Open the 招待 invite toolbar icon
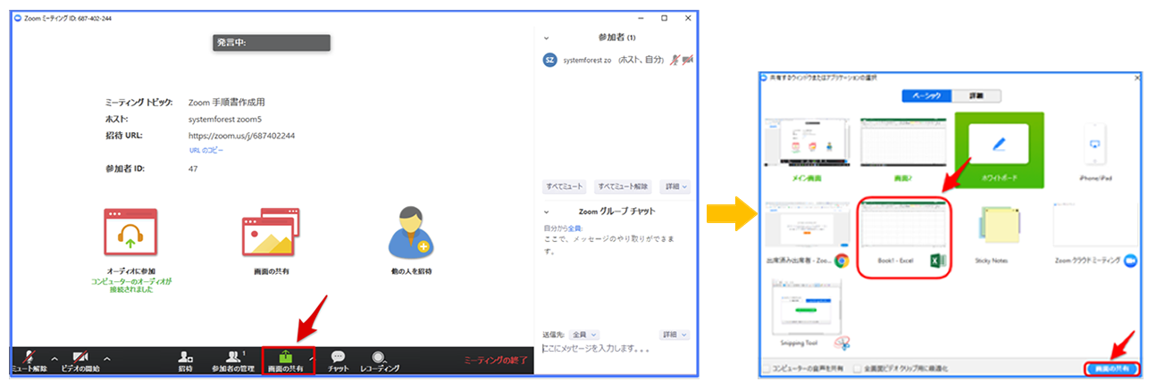The height and width of the screenshot is (390, 1165). pyautogui.click(x=186, y=356)
